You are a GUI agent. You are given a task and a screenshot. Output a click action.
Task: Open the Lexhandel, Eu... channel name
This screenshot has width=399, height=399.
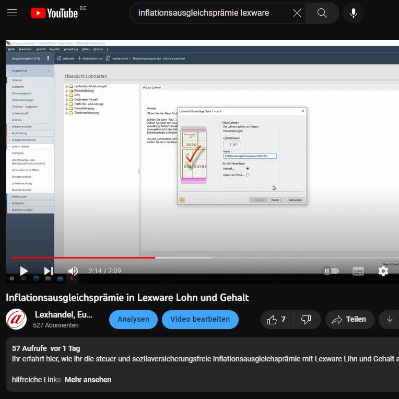64,315
